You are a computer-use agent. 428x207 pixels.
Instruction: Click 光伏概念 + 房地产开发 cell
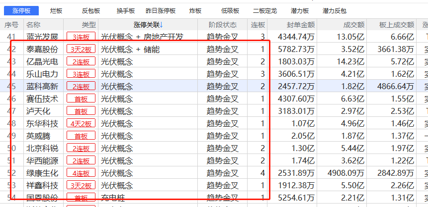142,37
